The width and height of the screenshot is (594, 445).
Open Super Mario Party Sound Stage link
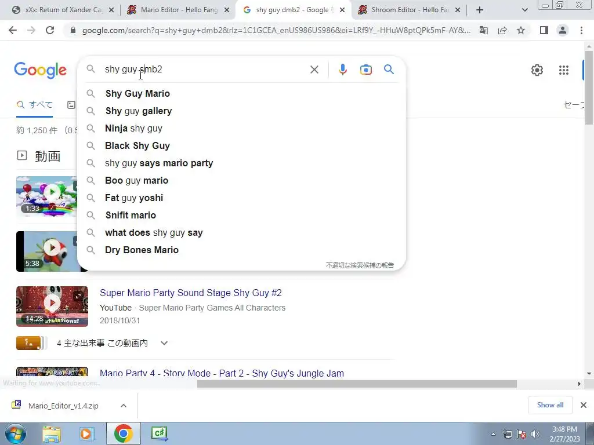tap(190, 293)
